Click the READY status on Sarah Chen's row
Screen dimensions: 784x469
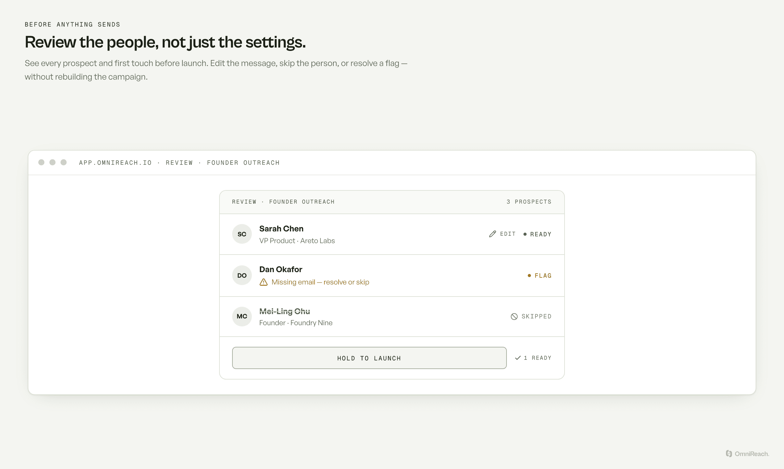tap(537, 234)
